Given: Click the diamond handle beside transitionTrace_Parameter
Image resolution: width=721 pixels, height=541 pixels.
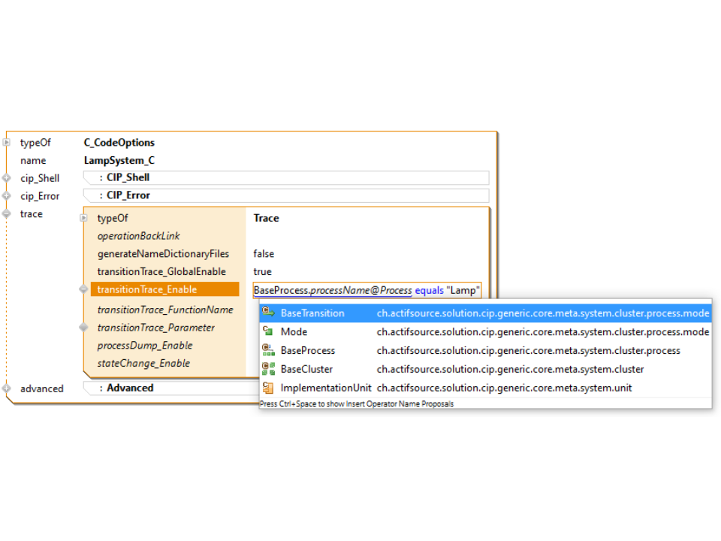Looking at the screenshot, I should pos(83,328).
